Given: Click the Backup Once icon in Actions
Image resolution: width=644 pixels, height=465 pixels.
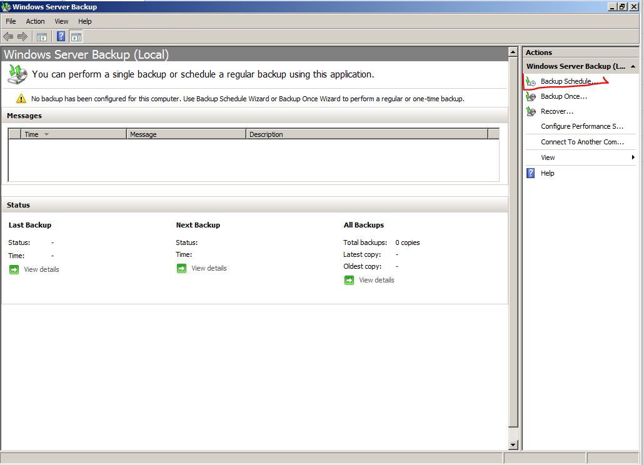Looking at the screenshot, I should [531, 96].
